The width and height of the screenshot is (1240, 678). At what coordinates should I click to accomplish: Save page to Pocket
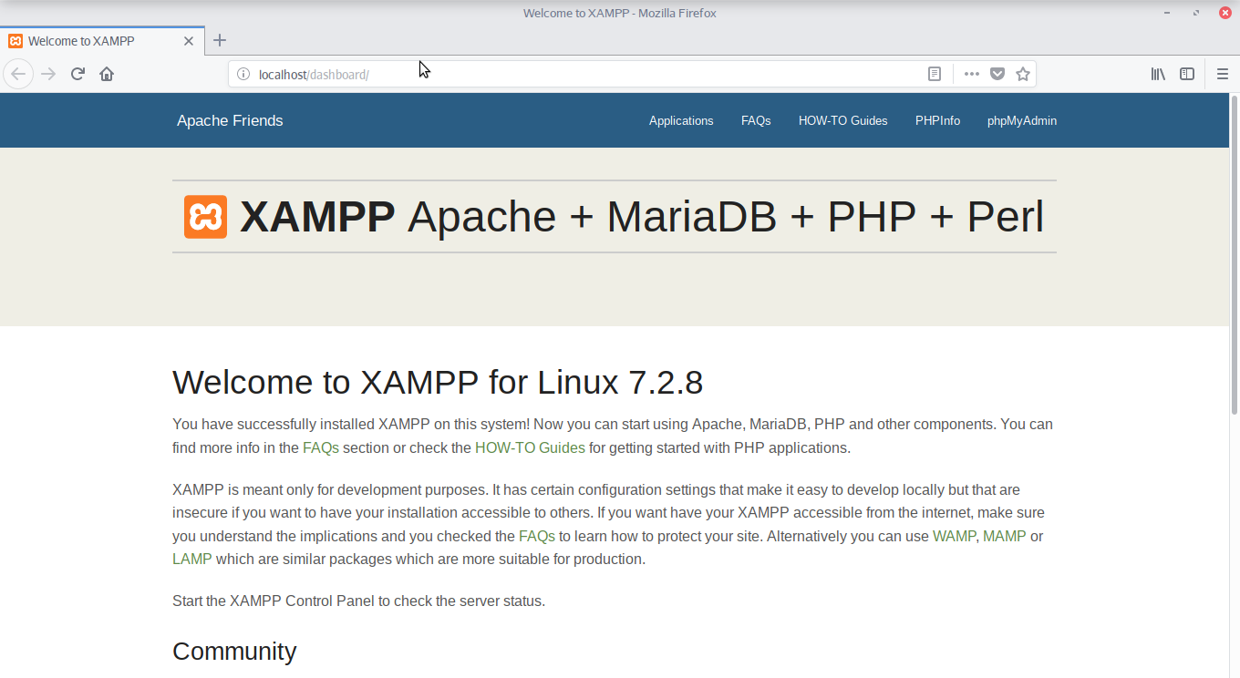[x=997, y=74]
